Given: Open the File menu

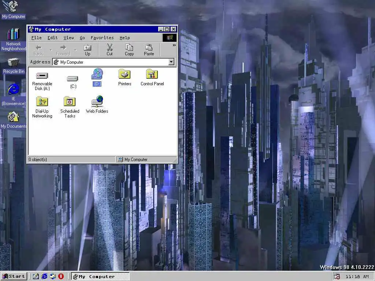Looking at the screenshot, I should [x=37, y=38].
